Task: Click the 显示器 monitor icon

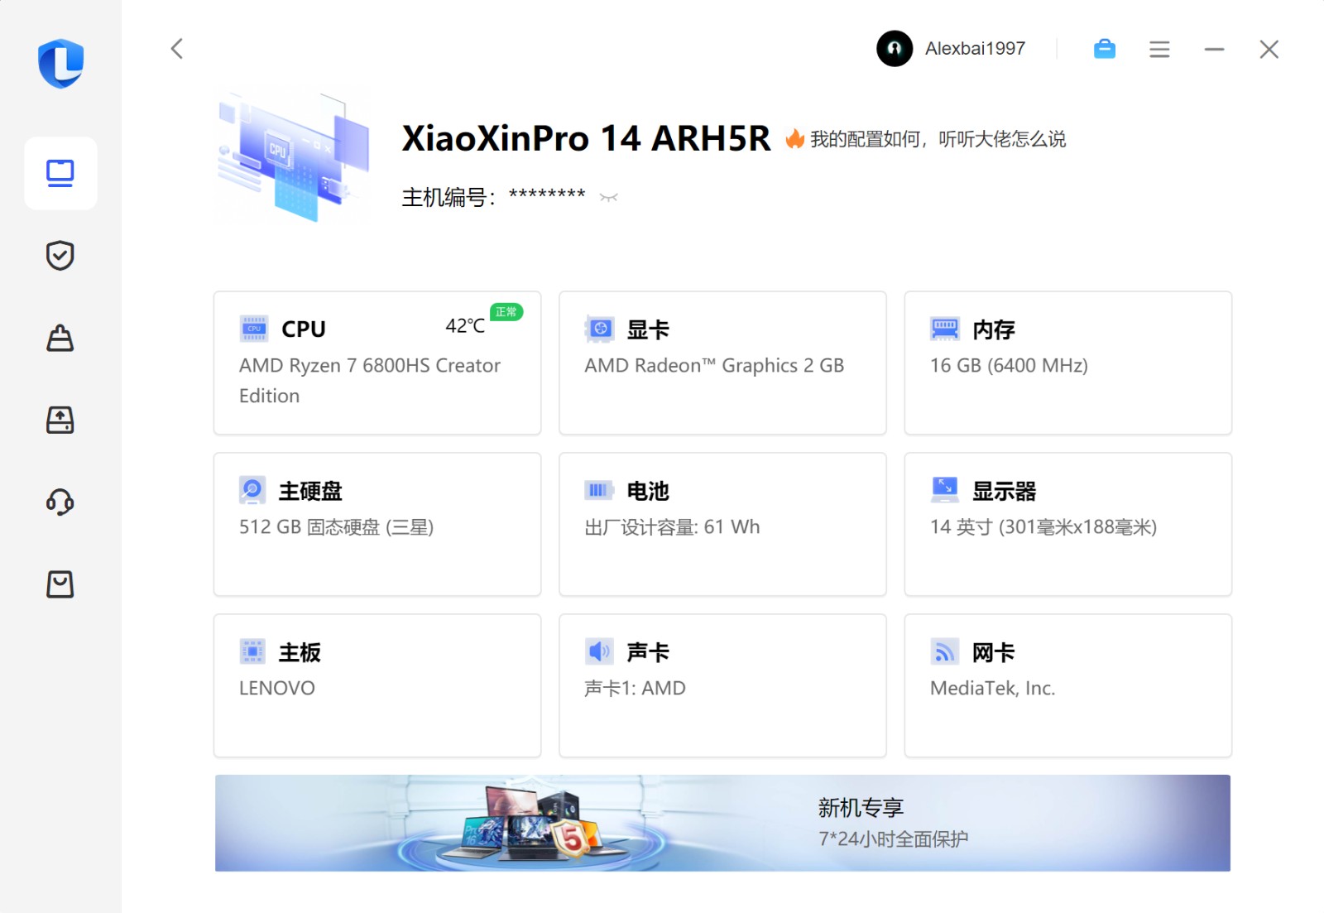Action: (x=945, y=490)
